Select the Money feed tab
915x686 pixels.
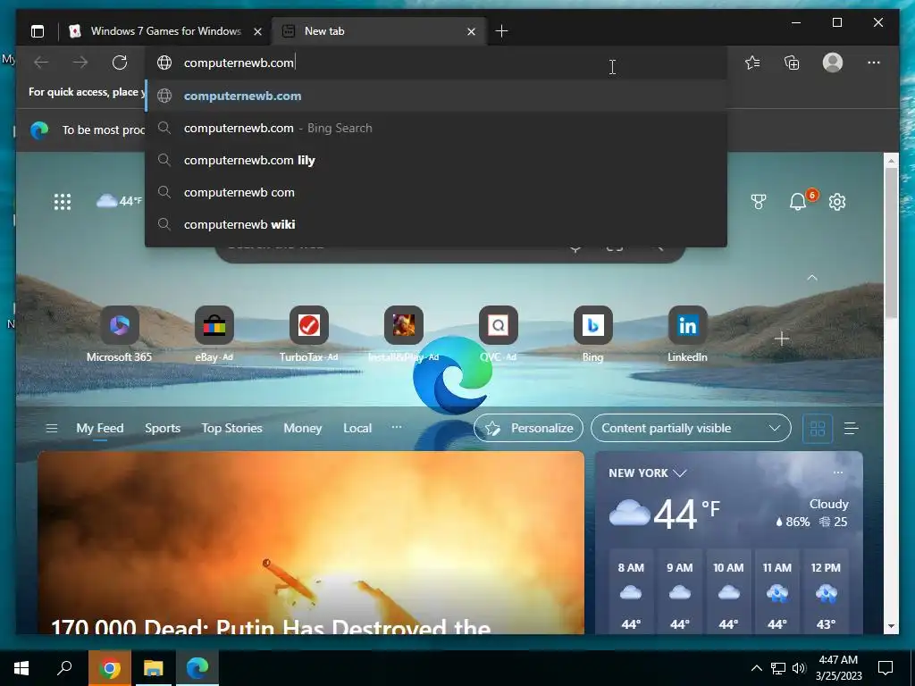click(x=302, y=428)
